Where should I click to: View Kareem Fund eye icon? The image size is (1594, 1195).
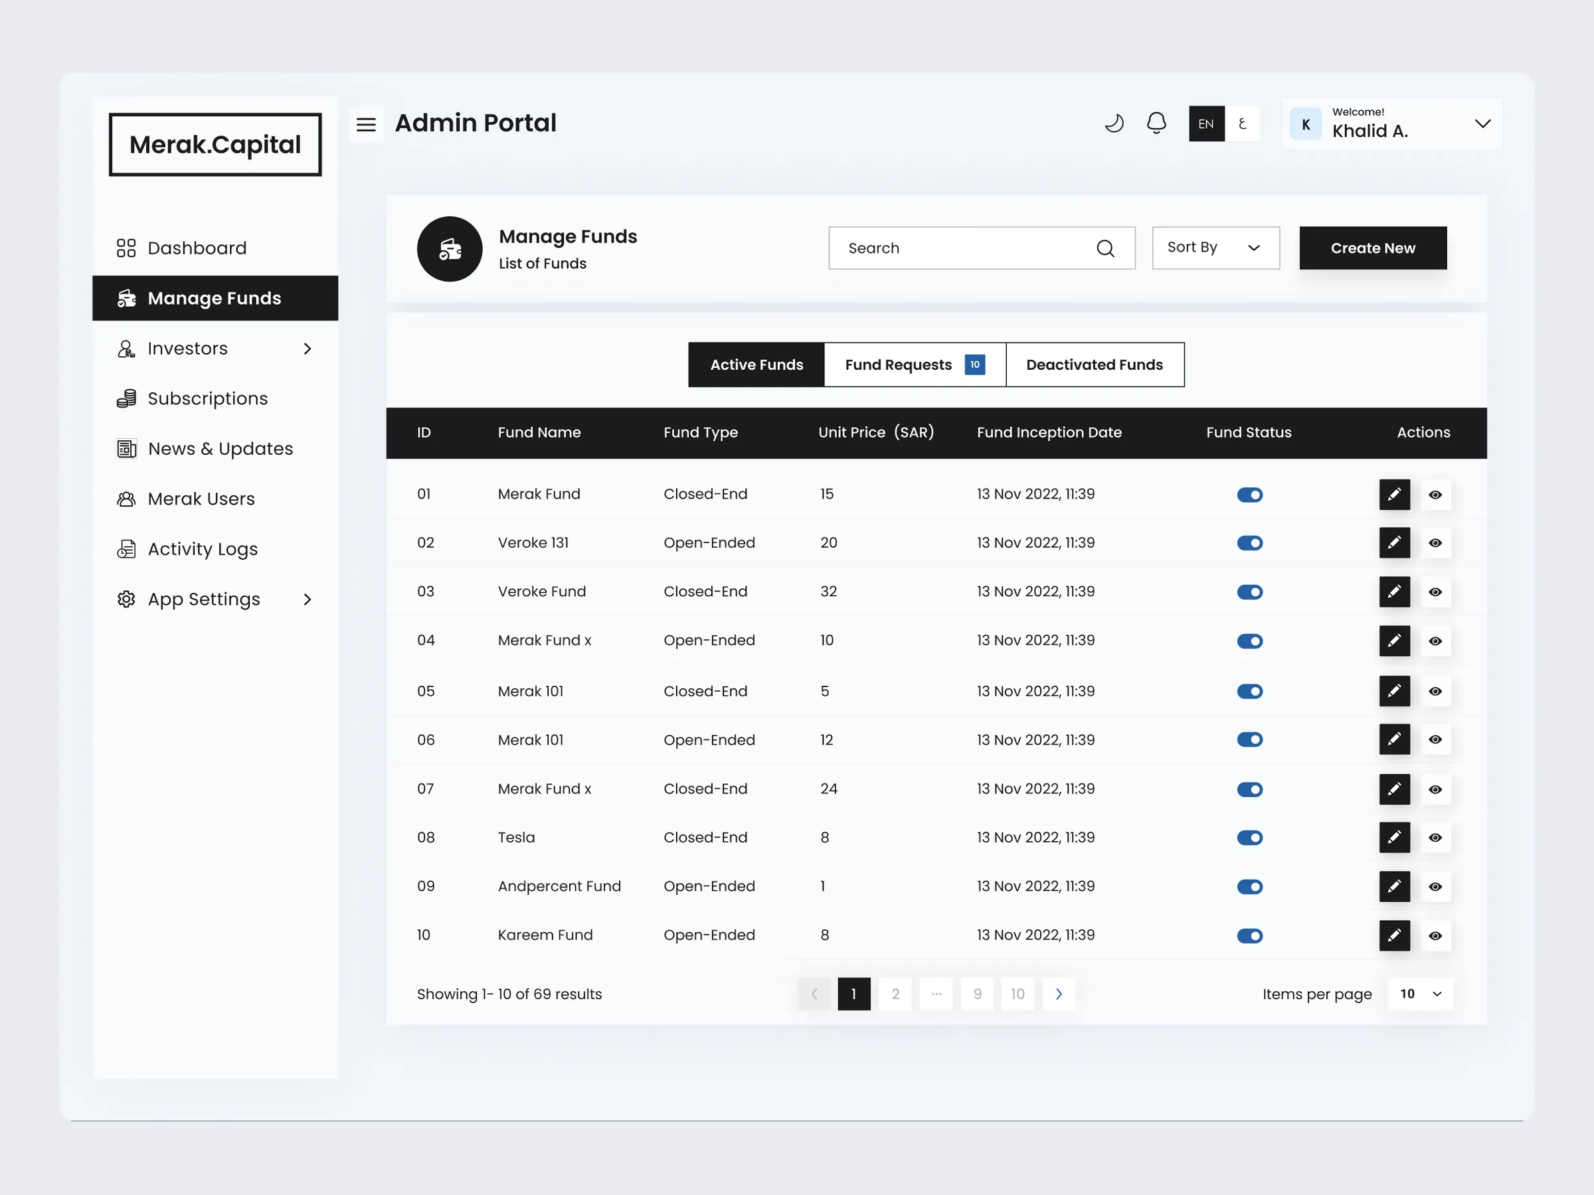tap(1435, 935)
